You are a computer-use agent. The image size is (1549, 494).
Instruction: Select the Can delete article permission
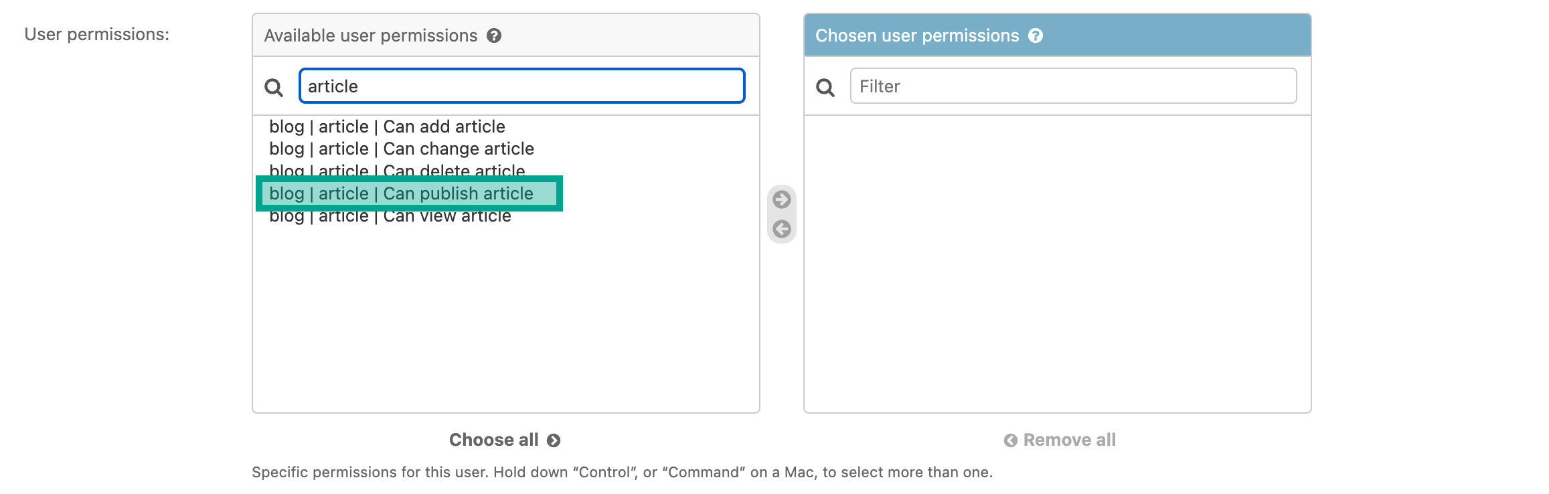pyautogui.click(x=396, y=171)
